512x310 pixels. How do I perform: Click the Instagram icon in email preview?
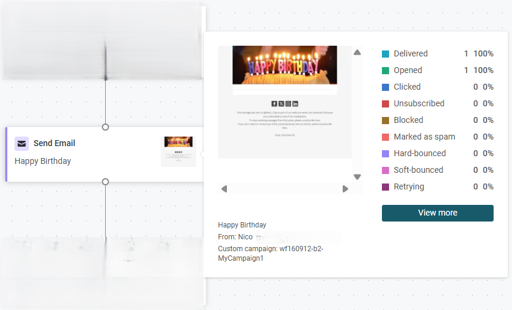[x=288, y=104]
